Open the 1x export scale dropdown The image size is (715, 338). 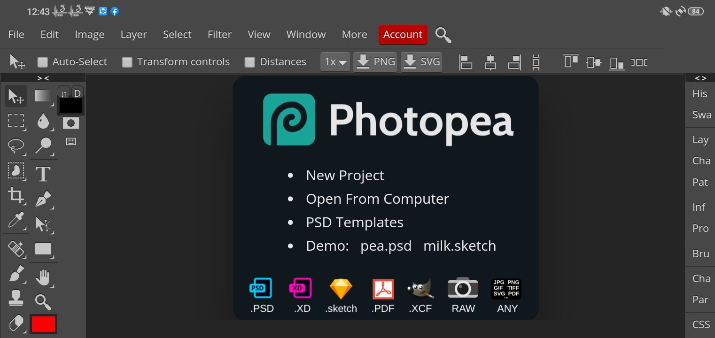click(x=335, y=62)
